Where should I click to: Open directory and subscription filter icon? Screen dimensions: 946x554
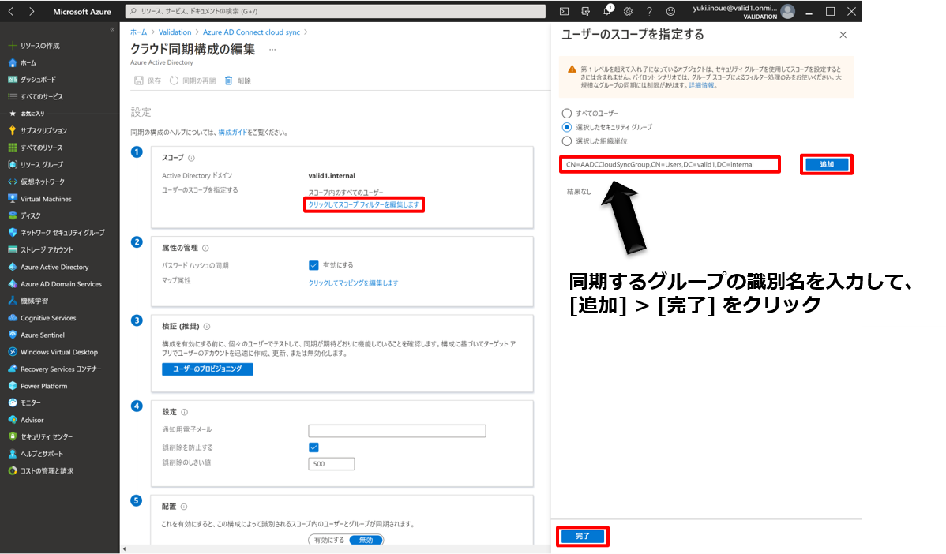point(585,12)
